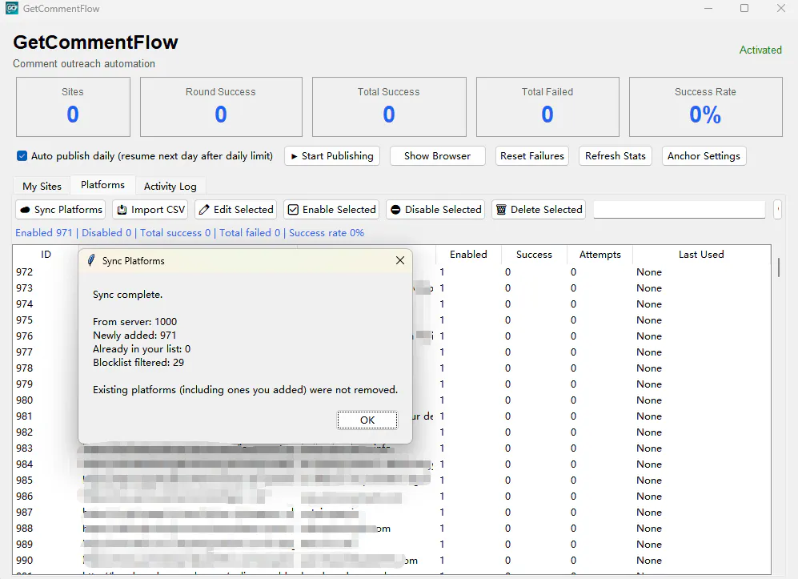
Task: Click the play triangle on Start Publishing
Action: 295,156
